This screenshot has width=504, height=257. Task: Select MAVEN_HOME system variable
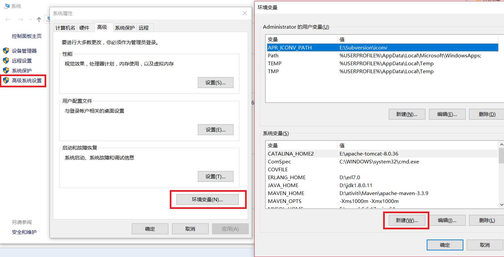pyautogui.click(x=382, y=193)
